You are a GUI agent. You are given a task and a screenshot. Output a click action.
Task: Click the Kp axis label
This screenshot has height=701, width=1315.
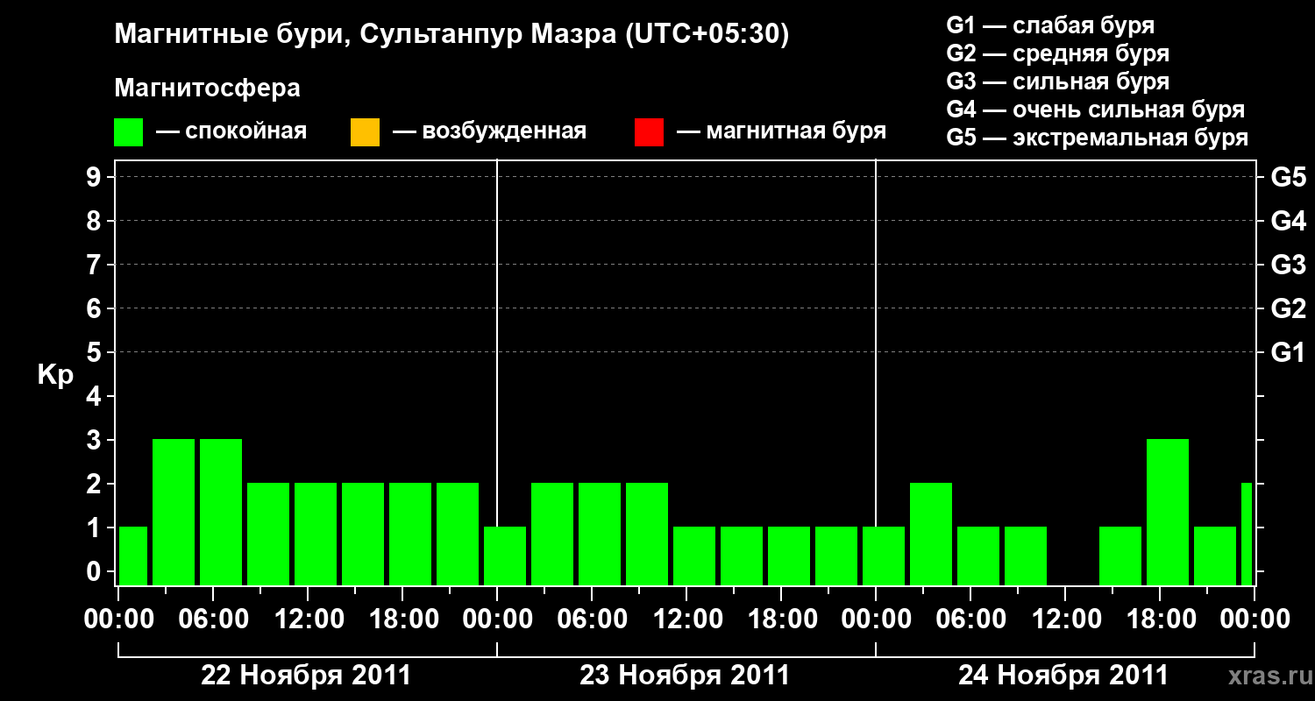(x=55, y=375)
